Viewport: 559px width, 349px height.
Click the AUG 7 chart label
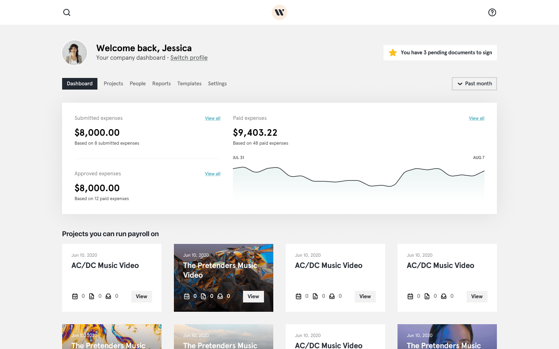click(x=479, y=157)
